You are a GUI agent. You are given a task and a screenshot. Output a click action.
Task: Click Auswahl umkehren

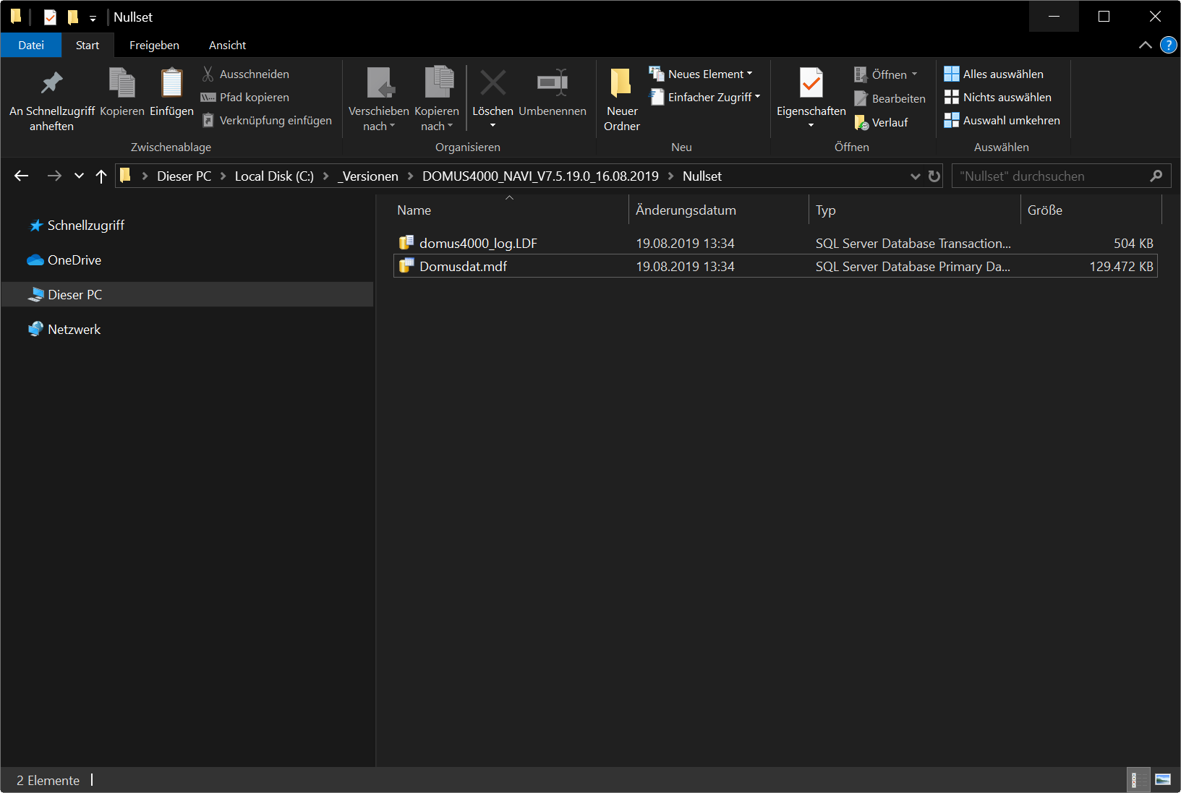point(1002,120)
